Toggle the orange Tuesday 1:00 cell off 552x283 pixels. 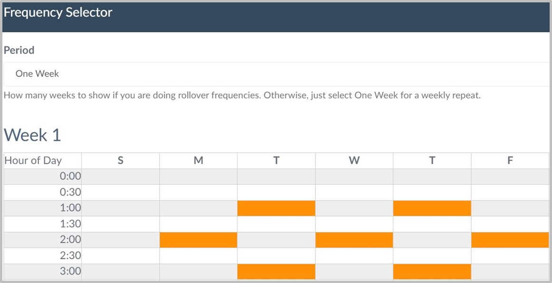[276, 208]
